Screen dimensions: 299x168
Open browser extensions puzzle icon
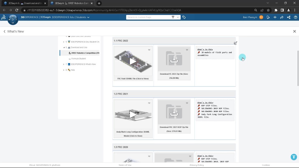(276, 10)
